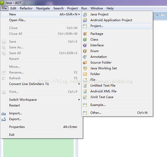Click the JUnit Test Case icon
The image size is (167, 157).
click(85, 97)
